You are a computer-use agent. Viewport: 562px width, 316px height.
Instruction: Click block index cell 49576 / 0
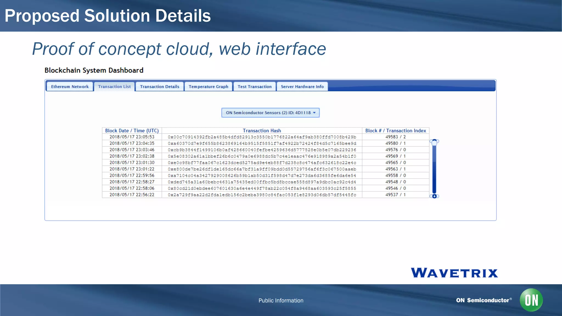(x=396, y=150)
